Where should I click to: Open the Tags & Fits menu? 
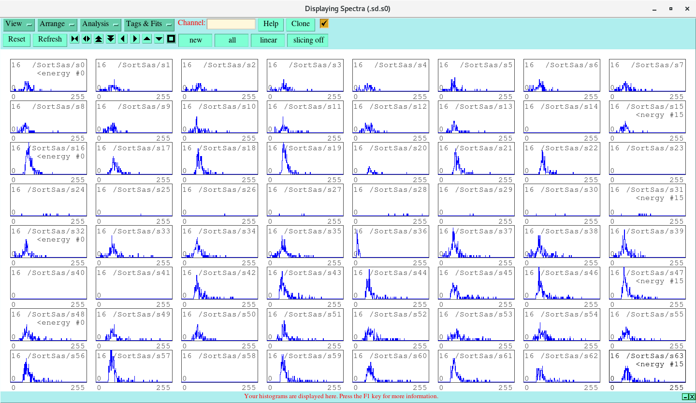[x=147, y=24]
